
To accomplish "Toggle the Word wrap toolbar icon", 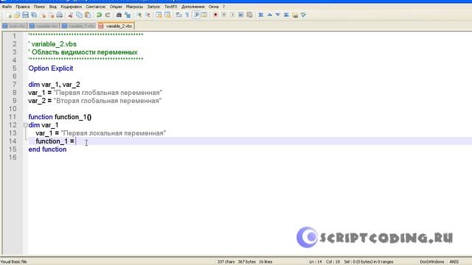I will tap(178, 15).
